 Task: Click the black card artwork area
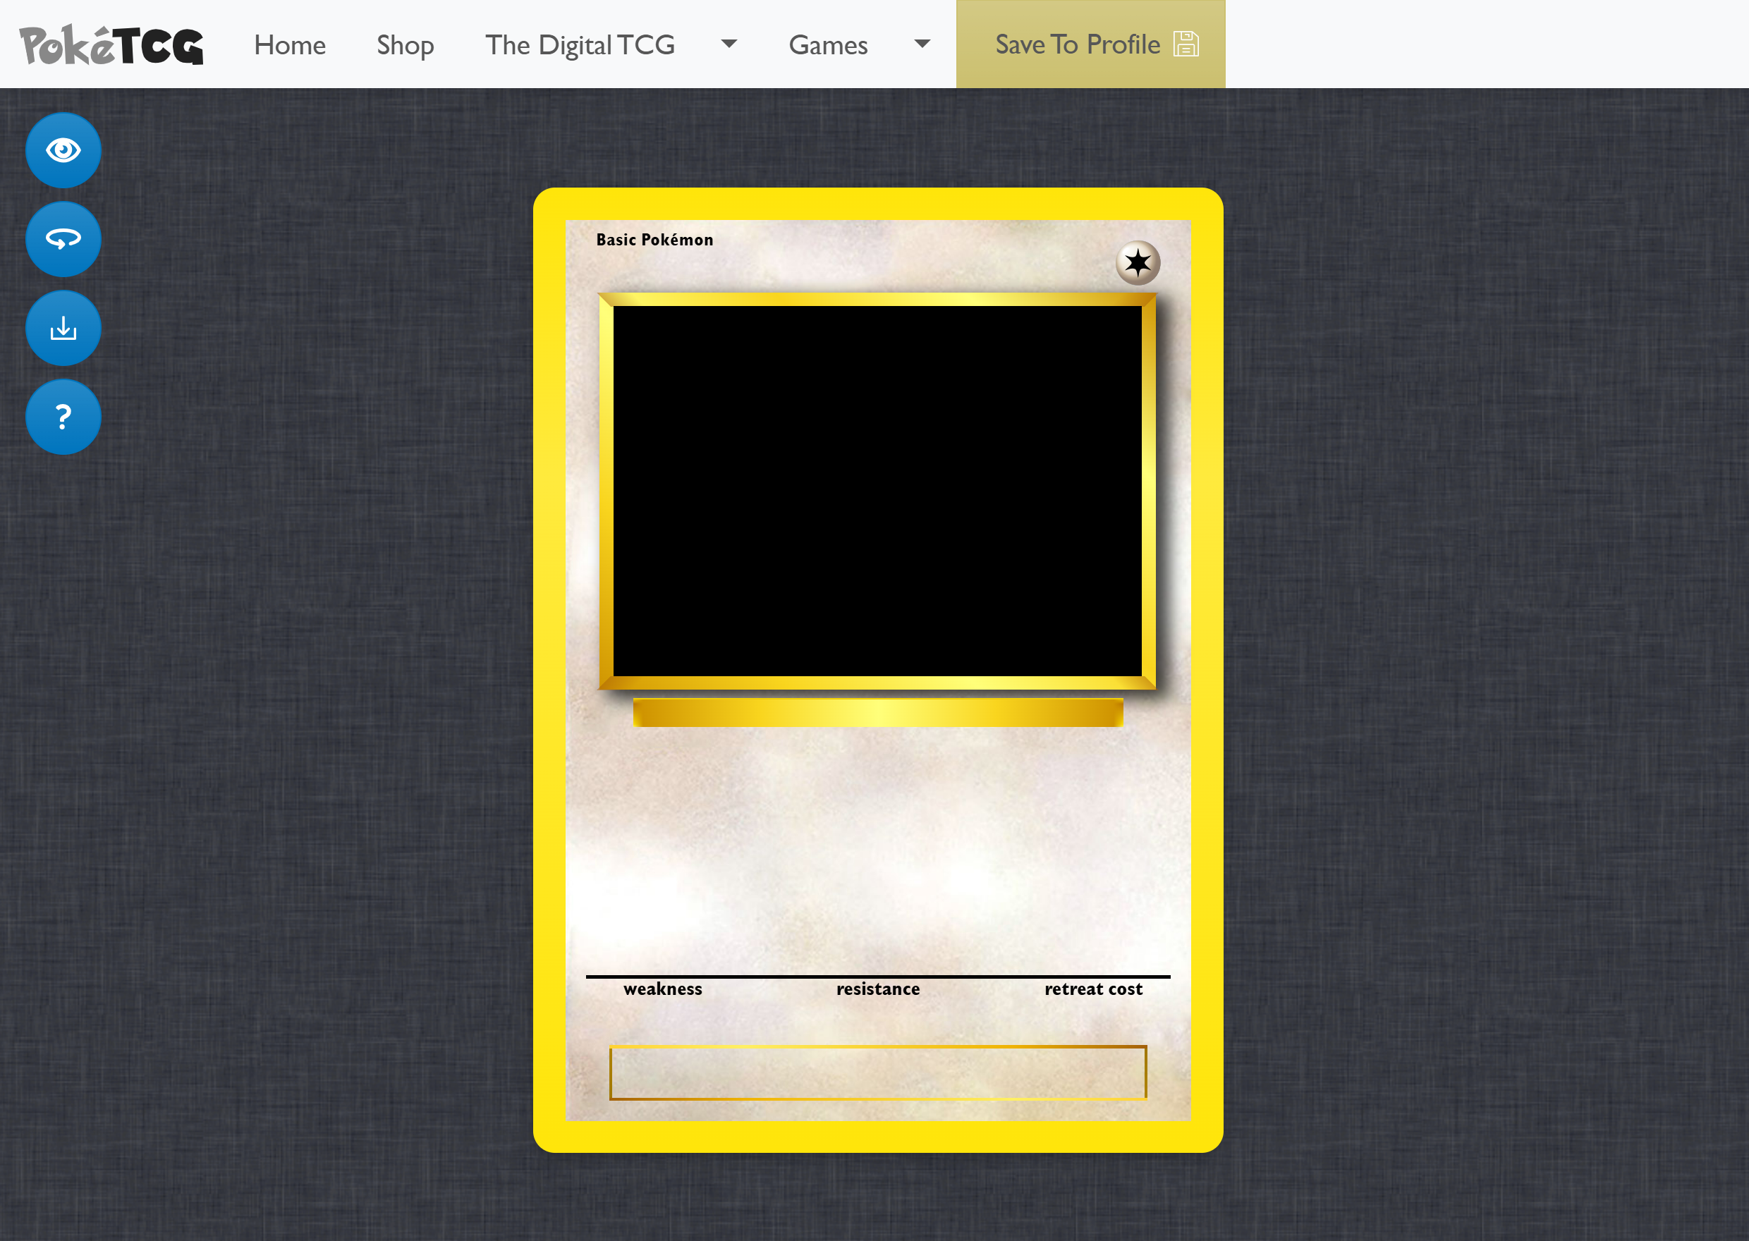pos(877,491)
